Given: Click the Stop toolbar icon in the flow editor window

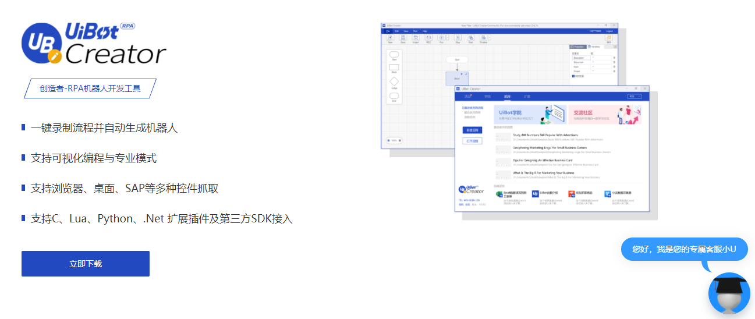Looking at the screenshot, I should [x=458, y=38].
